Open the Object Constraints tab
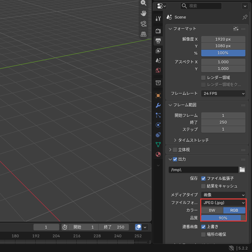Viewport: 252px width, 252px height. [x=158, y=135]
